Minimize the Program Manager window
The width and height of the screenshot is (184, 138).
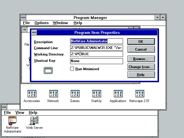point(157,18)
